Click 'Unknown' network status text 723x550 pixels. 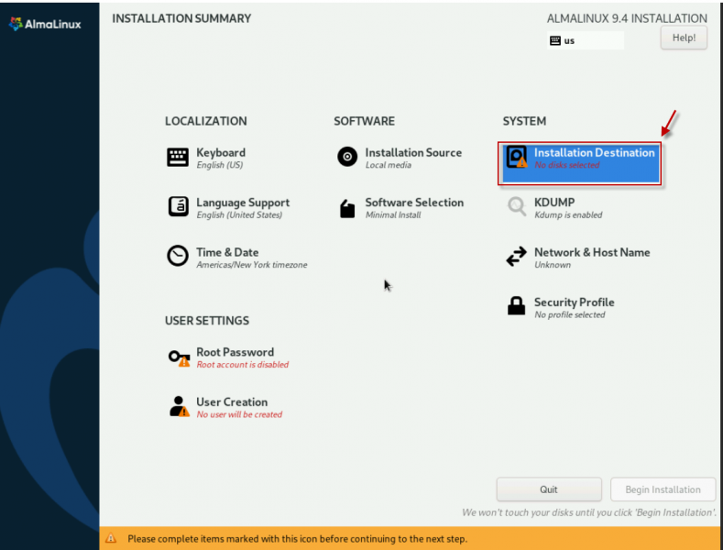tap(553, 265)
